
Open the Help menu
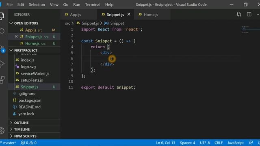[x=109, y=4]
